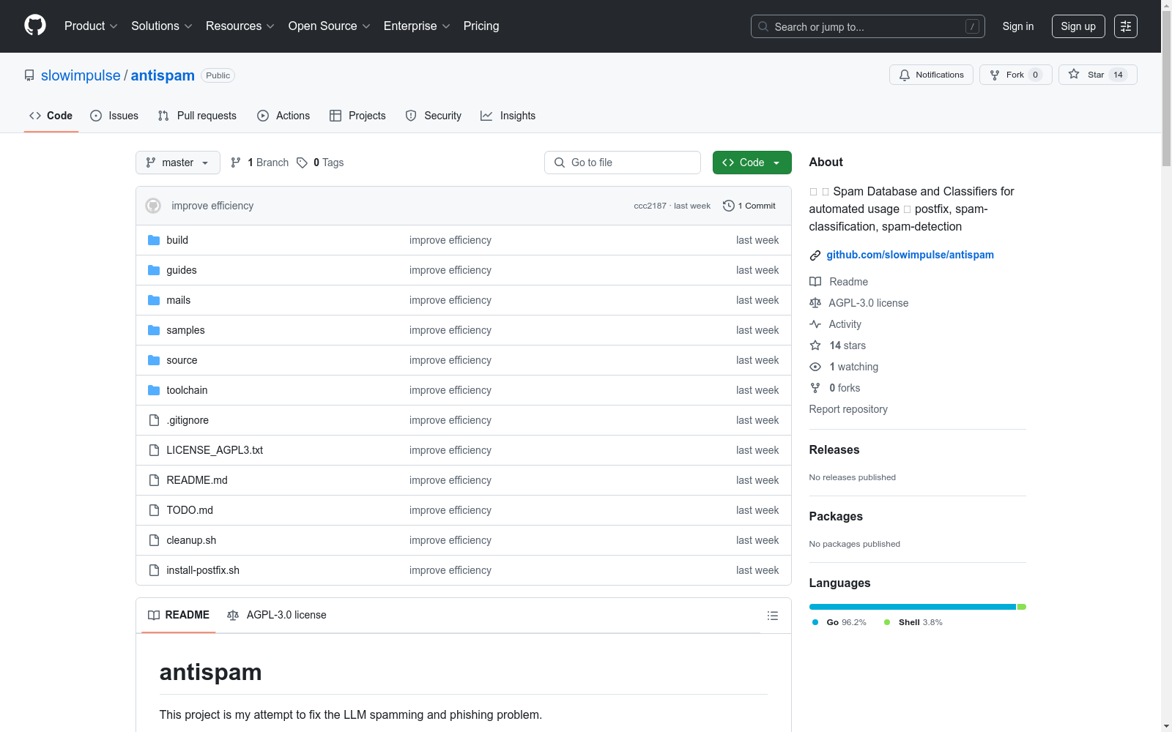This screenshot has width=1172, height=732.
Task: Fork the antispam repository
Action: coord(1015,75)
